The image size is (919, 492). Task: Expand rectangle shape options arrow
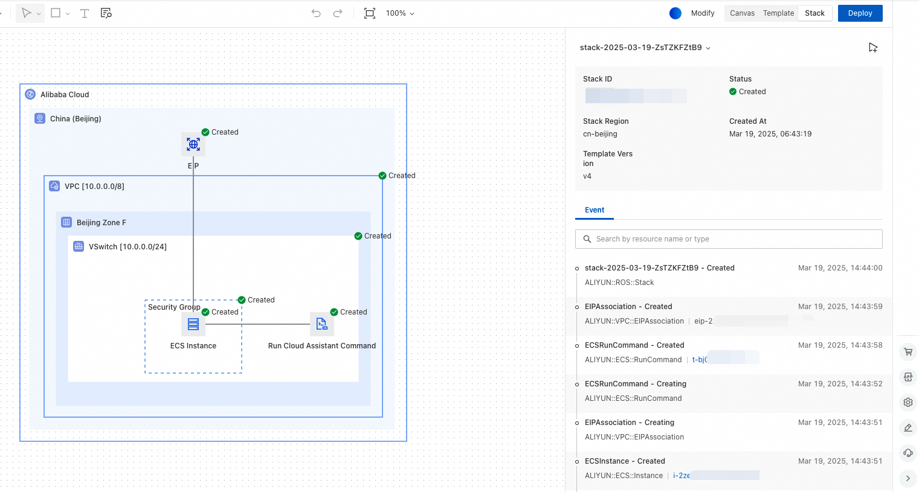click(x=68, y=14)
